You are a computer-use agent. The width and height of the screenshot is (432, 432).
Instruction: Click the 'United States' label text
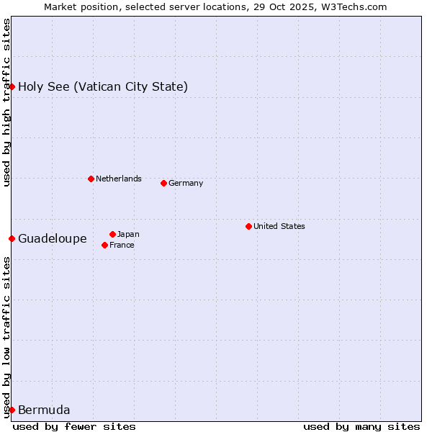point(279,226)
